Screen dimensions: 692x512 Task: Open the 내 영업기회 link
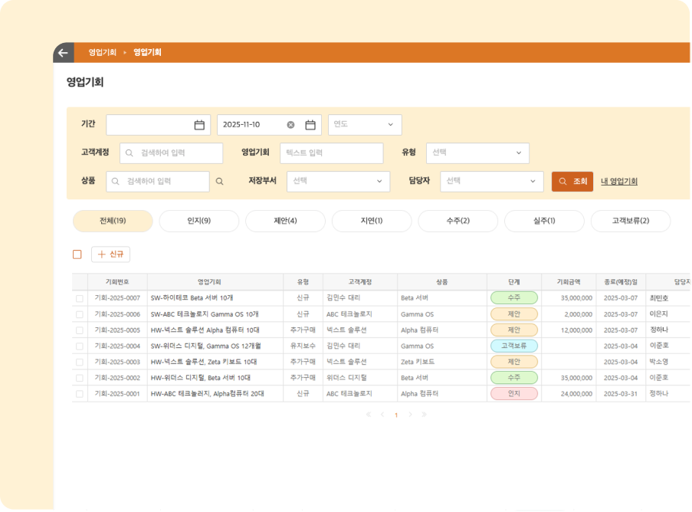tap(619, 182)
